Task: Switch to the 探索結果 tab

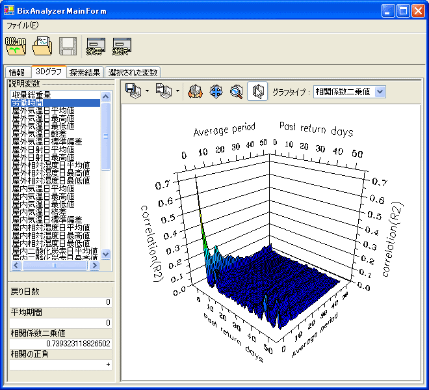Action: (x=84, y=72)
